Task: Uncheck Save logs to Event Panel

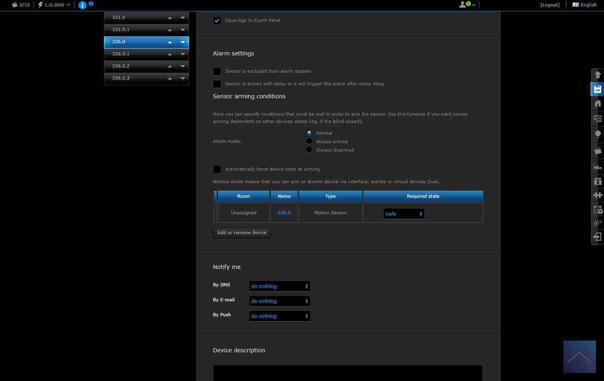Action: (x=217, y=20)
